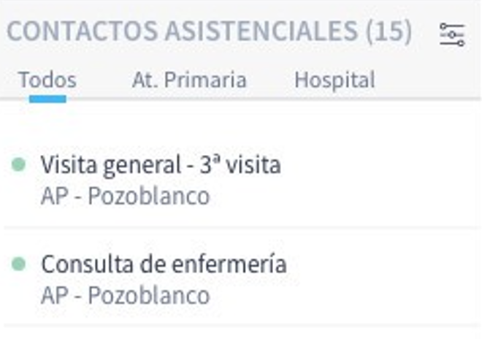
Task: Click the green status dot beside Consulta de enfermería
Action: pyautogui.click(x=18, y=264)
